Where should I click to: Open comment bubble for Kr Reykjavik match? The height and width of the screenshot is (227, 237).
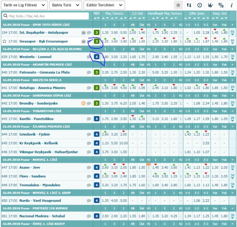point(89,143)
